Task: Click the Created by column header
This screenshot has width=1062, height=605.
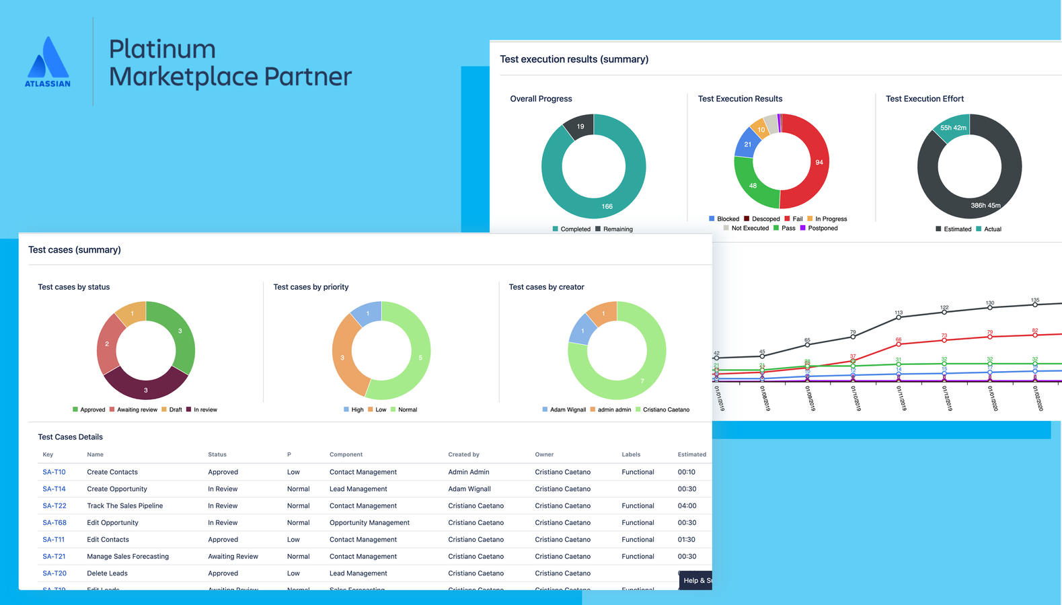Action: pos(463,454)
